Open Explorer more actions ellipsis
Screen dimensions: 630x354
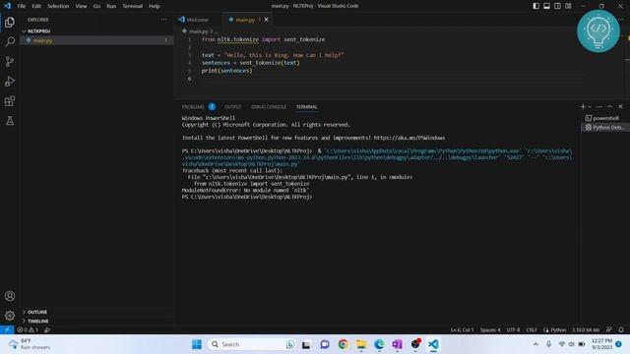pyautogui.click(x=164, y=20)
